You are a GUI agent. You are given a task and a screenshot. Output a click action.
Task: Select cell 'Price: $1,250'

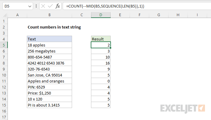pyautogui.click(x=49, y=93)
